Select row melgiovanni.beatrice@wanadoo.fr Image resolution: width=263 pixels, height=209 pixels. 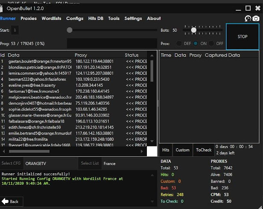point(73,97)
